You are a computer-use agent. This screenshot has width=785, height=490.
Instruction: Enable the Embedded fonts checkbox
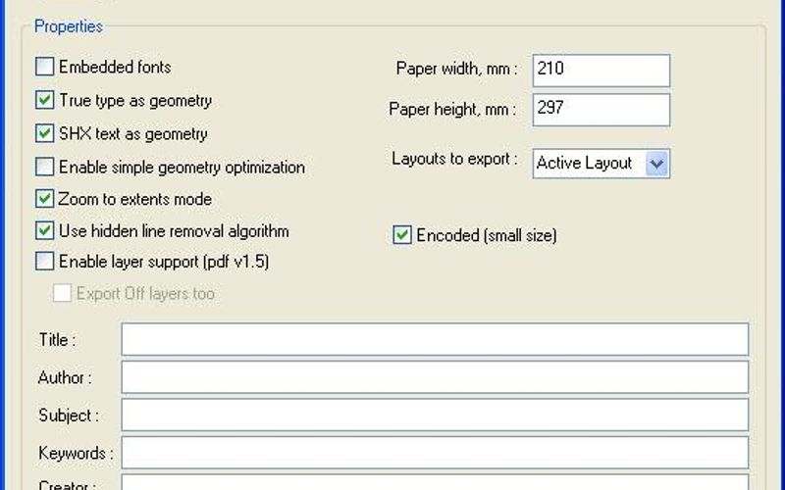pos(44,68)
